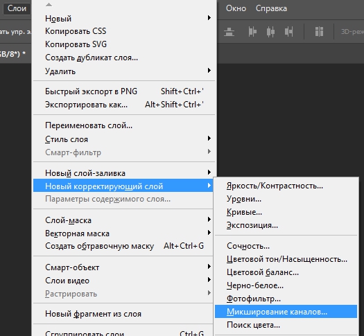364x336 pixels.
Task: Click the align bottom edges icon
Action: 229,32
